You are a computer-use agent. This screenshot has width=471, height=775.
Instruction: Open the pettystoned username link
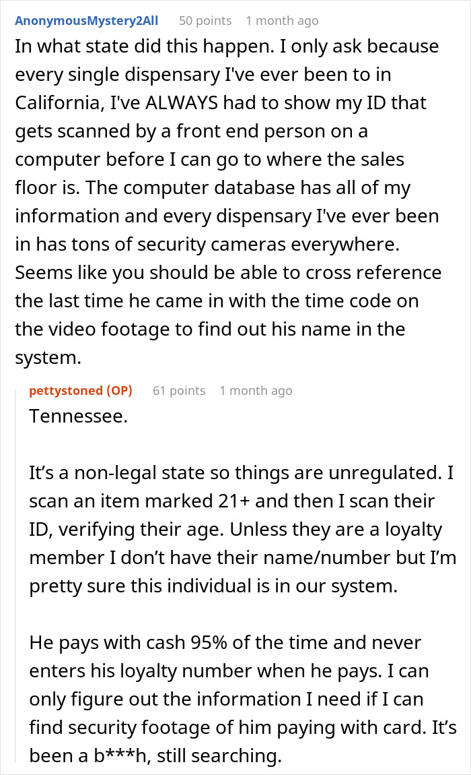coord(67,390)
